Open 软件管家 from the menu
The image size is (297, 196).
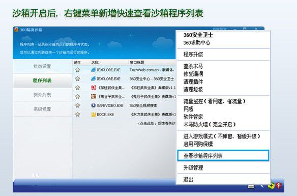pos(193,117)
